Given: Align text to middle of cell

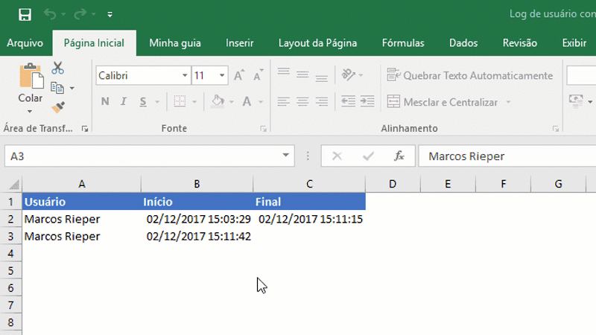Looking at the screenshot, I should click(302, 75).
